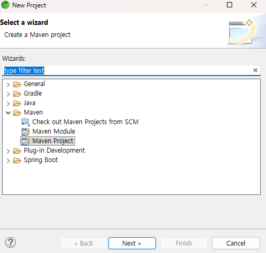Select the Maven Project entry
266x253 pixels.
(x=53, y=141)
